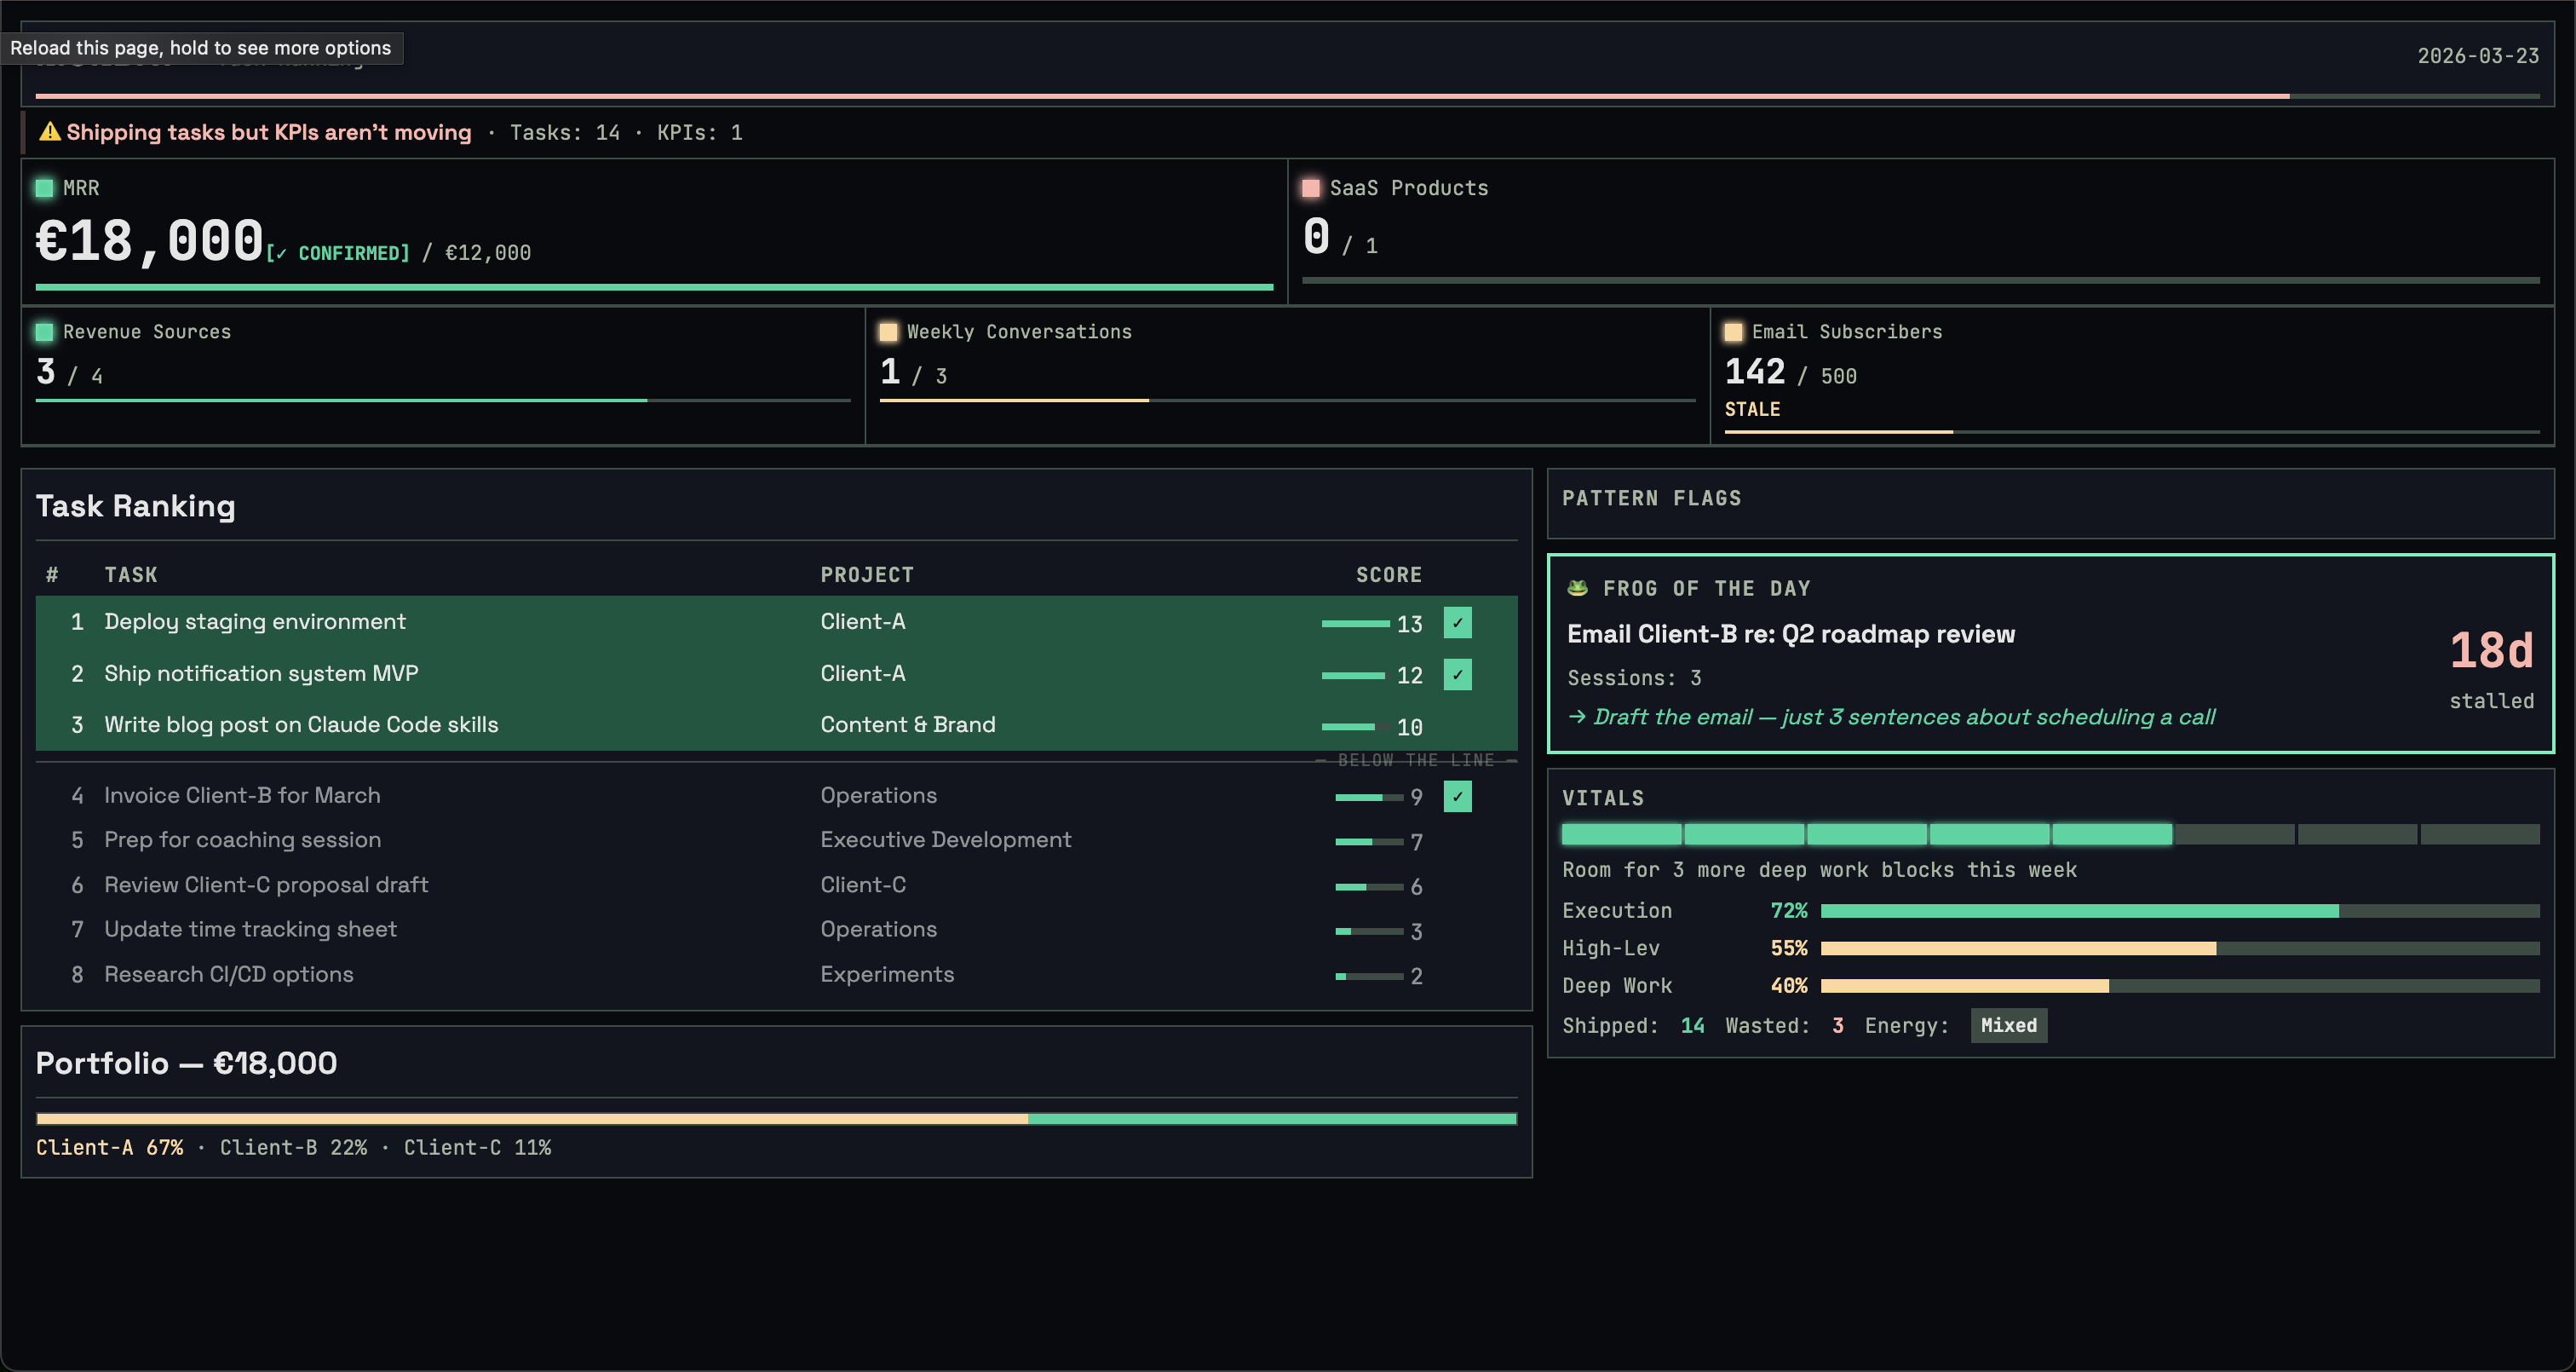Toggle the checkmark on Invoice Client-B for March
Image resolution: width=2576 pixels, height=1372 pixels.
tap(1458, 797)
